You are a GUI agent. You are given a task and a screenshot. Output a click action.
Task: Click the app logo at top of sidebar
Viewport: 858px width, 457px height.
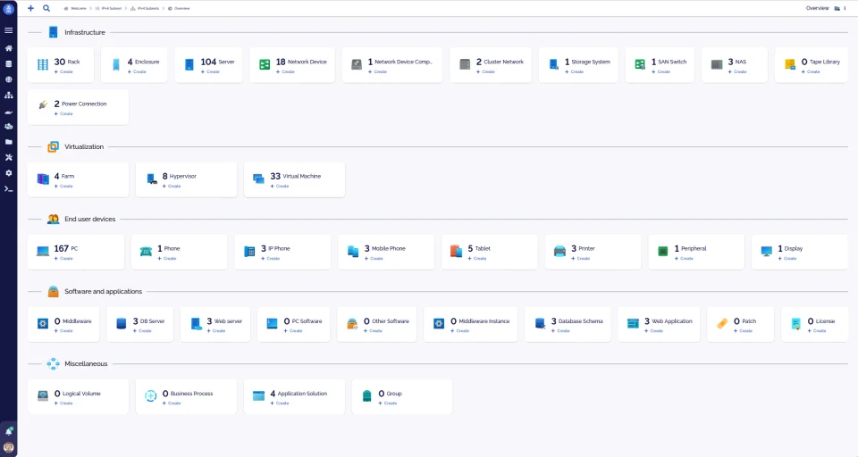(8, 9)
